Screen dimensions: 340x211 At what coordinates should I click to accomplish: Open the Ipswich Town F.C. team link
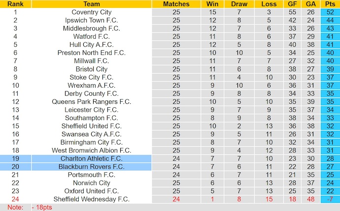[91, 20]
